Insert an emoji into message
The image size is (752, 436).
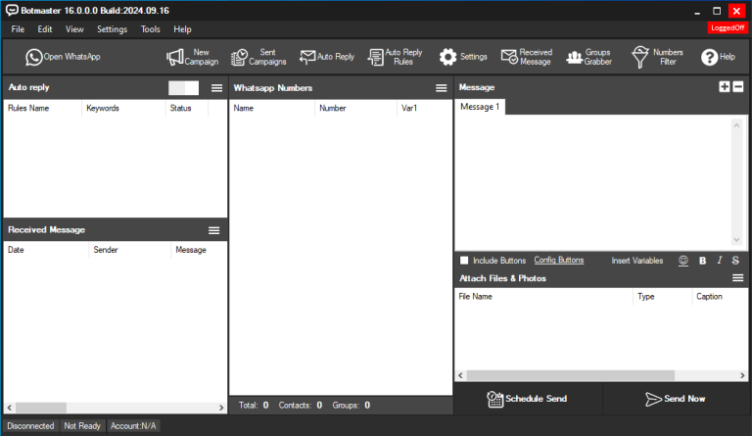(683, 261)
